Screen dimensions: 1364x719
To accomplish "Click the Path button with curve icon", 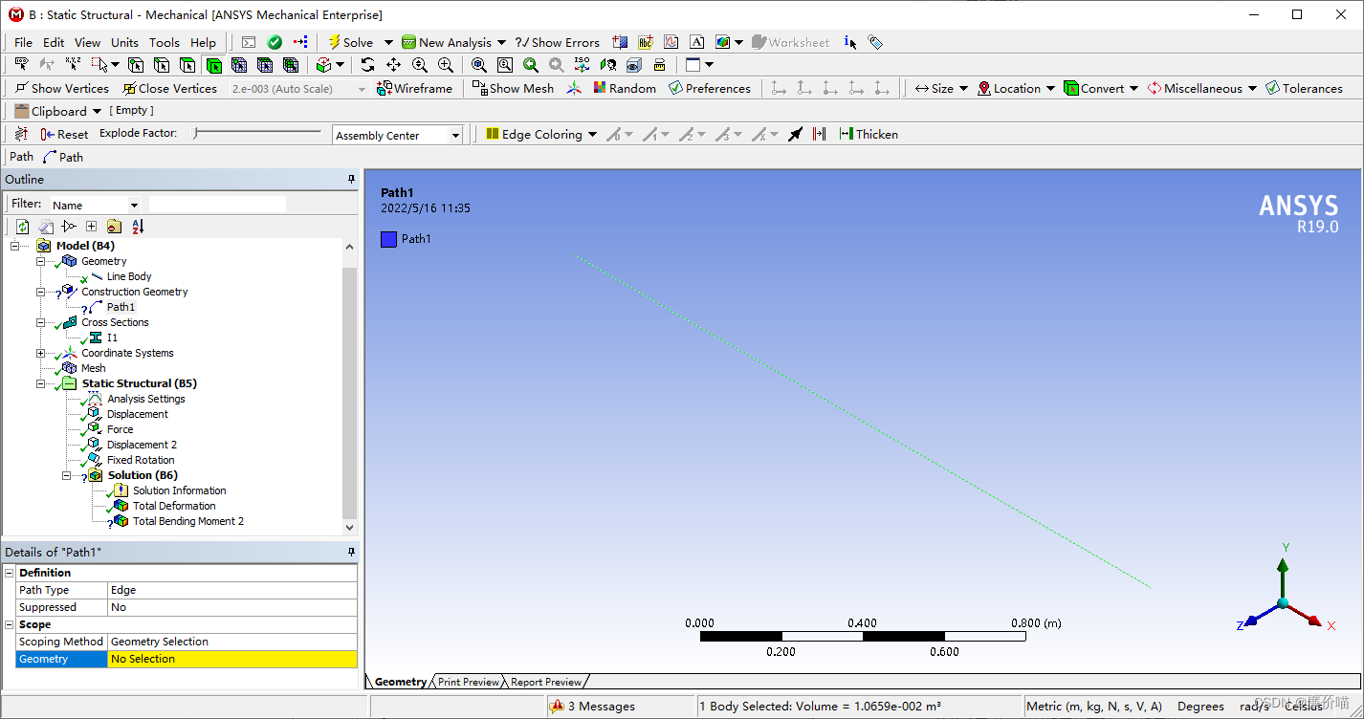I will (62, 157).
